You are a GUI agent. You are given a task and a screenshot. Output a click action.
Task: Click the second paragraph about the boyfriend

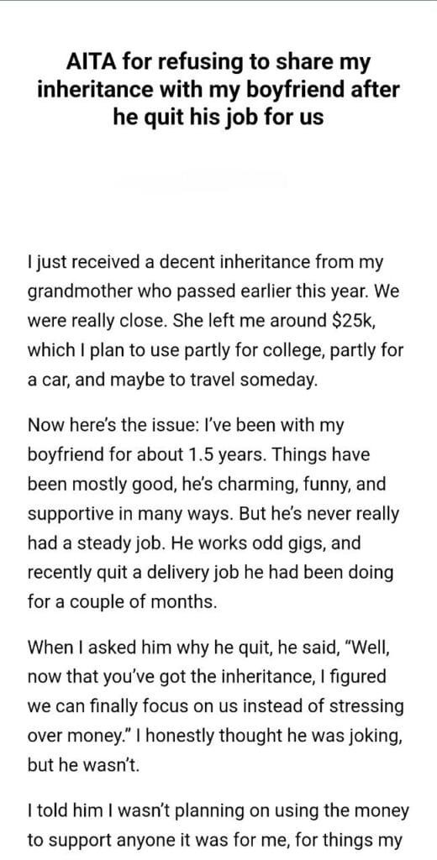(x=214, y=514)
